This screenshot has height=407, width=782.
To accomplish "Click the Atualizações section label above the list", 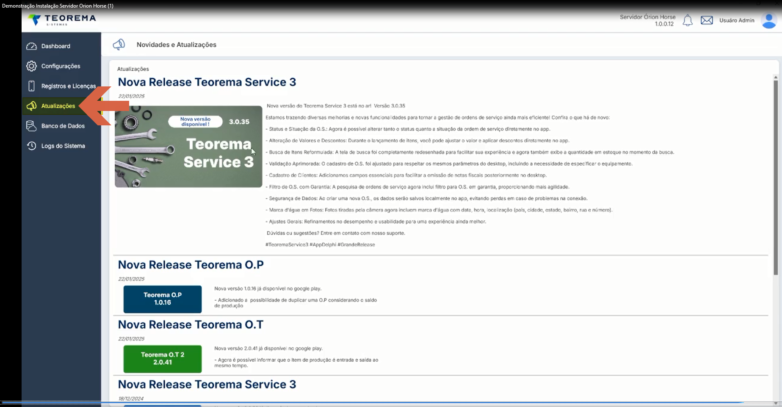I will point(133,69).
